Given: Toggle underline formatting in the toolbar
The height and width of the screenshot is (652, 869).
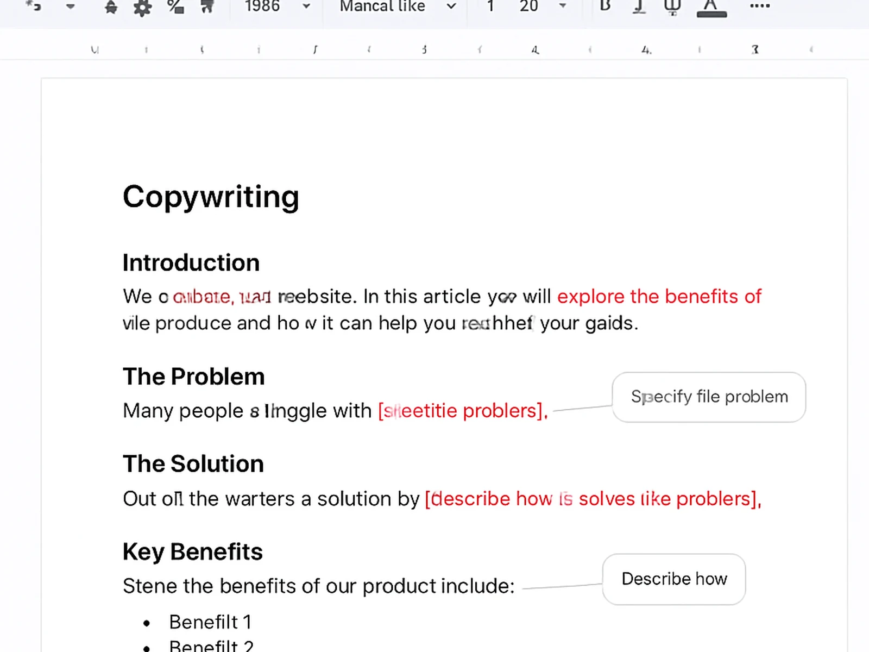Looking at the screenshot, I should pos(672,7).
